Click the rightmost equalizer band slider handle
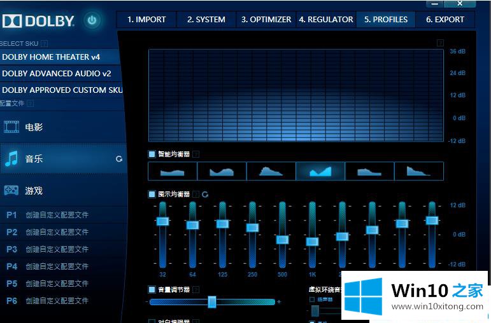This screenshot has width=491, height=323. pos(432,221)
